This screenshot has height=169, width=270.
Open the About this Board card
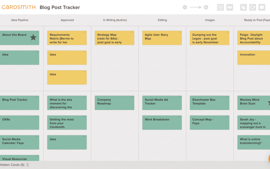pos(19,38)
